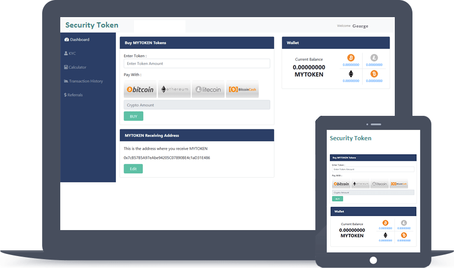Open Dashboard in the laptop sidebar
Screen dimensions: 454x268
pos(77,39)
